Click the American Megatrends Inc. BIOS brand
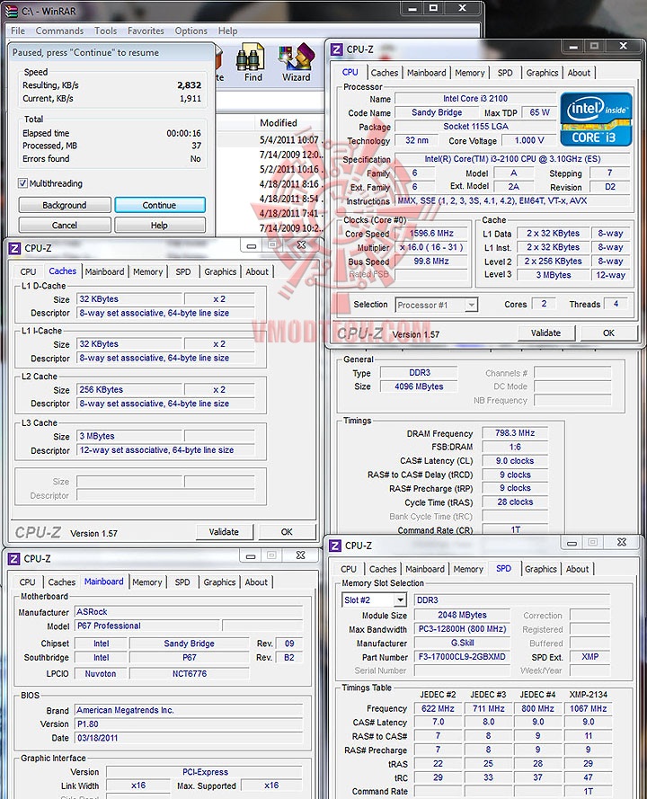Viewport: 647px width, 799px height. pyautogui.click(x=189, y=710)
